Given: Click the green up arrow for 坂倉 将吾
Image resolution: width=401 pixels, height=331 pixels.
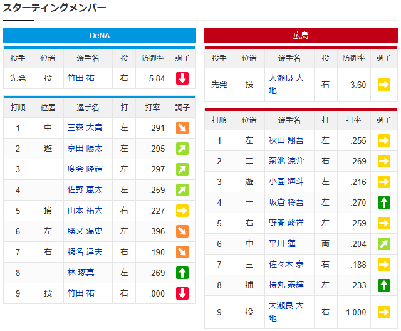Looking at the screenshot, I should point(384,202).
